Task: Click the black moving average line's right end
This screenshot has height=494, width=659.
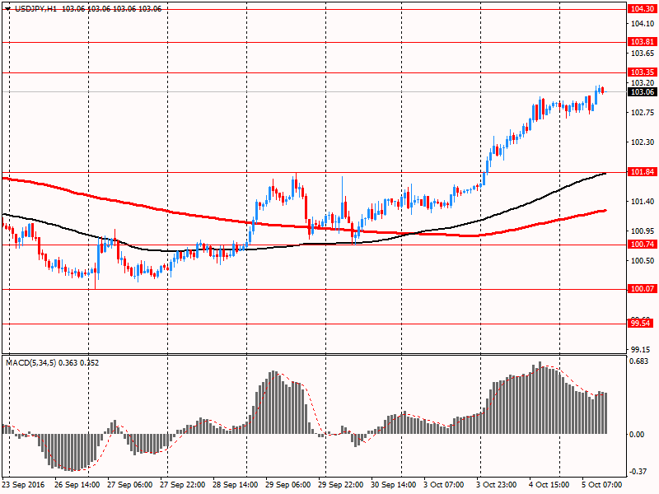Action: pyautogui.click(x=605, y=174)
